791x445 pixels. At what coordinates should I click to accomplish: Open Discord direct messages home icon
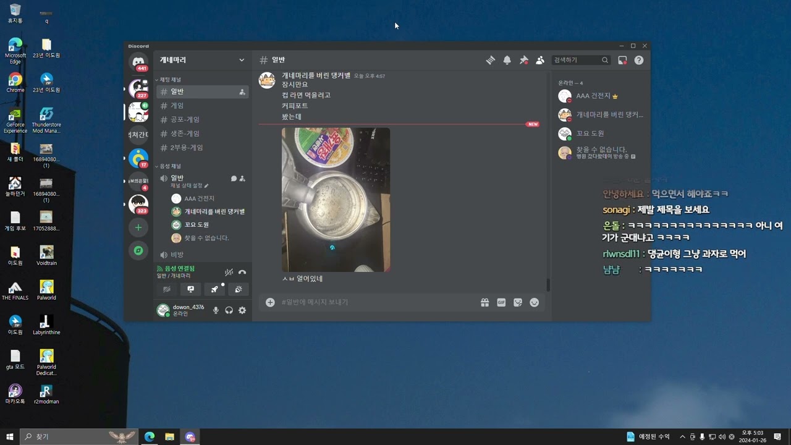pos(138,62)
